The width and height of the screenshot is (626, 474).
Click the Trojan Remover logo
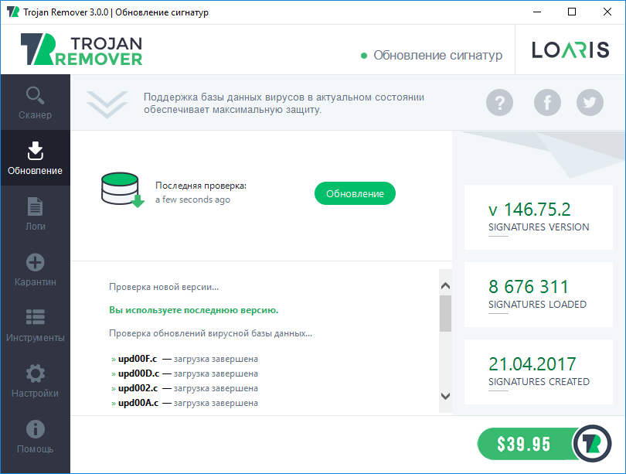point(81,49)
